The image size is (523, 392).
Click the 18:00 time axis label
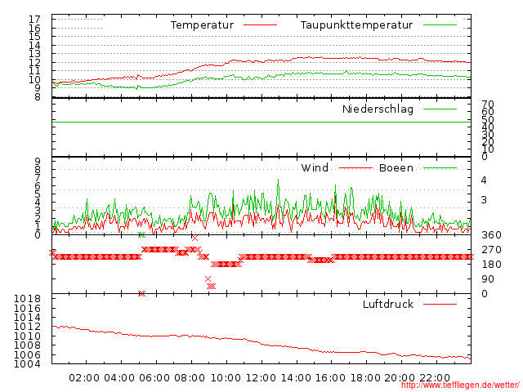coord(365,378)
